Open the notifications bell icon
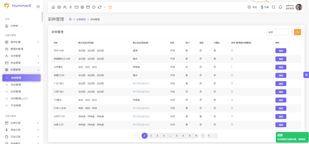The width and height of the screenshot is (309, 144). point(280,7)
